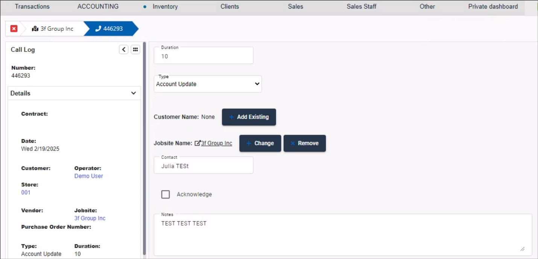This screenshot has width=538, height=259.
Task: Click the map icon on 3f Group Inc breadcrumb
Action: (35, 29)
